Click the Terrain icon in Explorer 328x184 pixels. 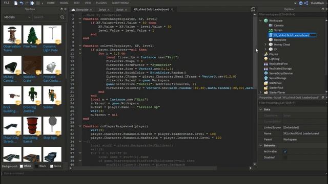[271, 30]
